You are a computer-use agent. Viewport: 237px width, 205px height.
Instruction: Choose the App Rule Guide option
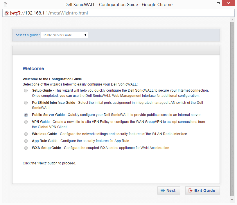click(x=26, y=141)
